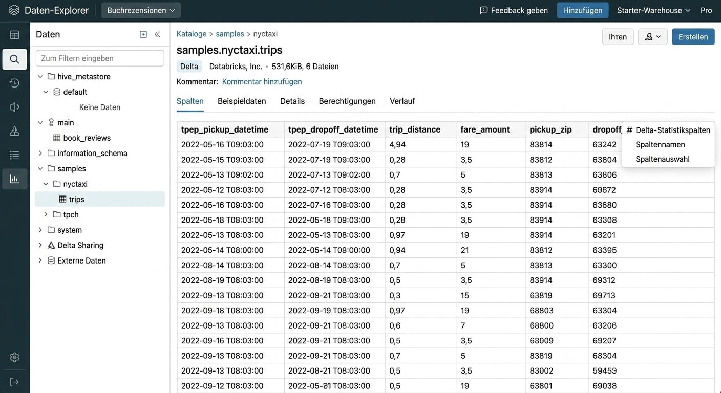Screen dimensions: 721x393
Task: Collapse the samples catalog node
Action: [40, 168]
